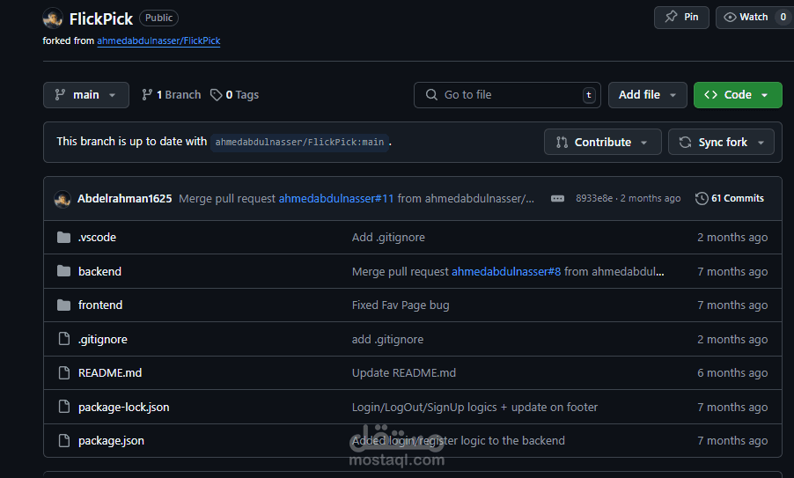Focus the Go to file search field
794x478 pixels.
507,95
